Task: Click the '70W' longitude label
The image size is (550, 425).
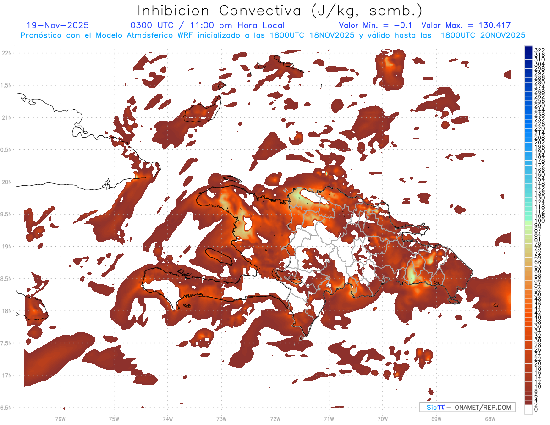Action: (x=383, y=419)
